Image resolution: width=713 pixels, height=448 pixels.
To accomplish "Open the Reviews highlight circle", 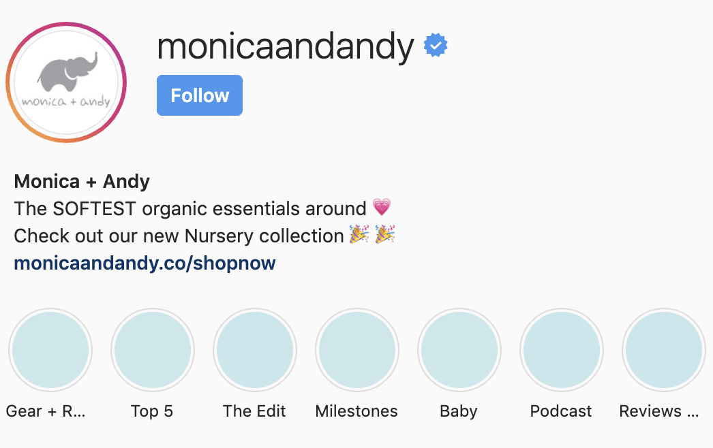I will pyautogui.click(x=665, y=350).
